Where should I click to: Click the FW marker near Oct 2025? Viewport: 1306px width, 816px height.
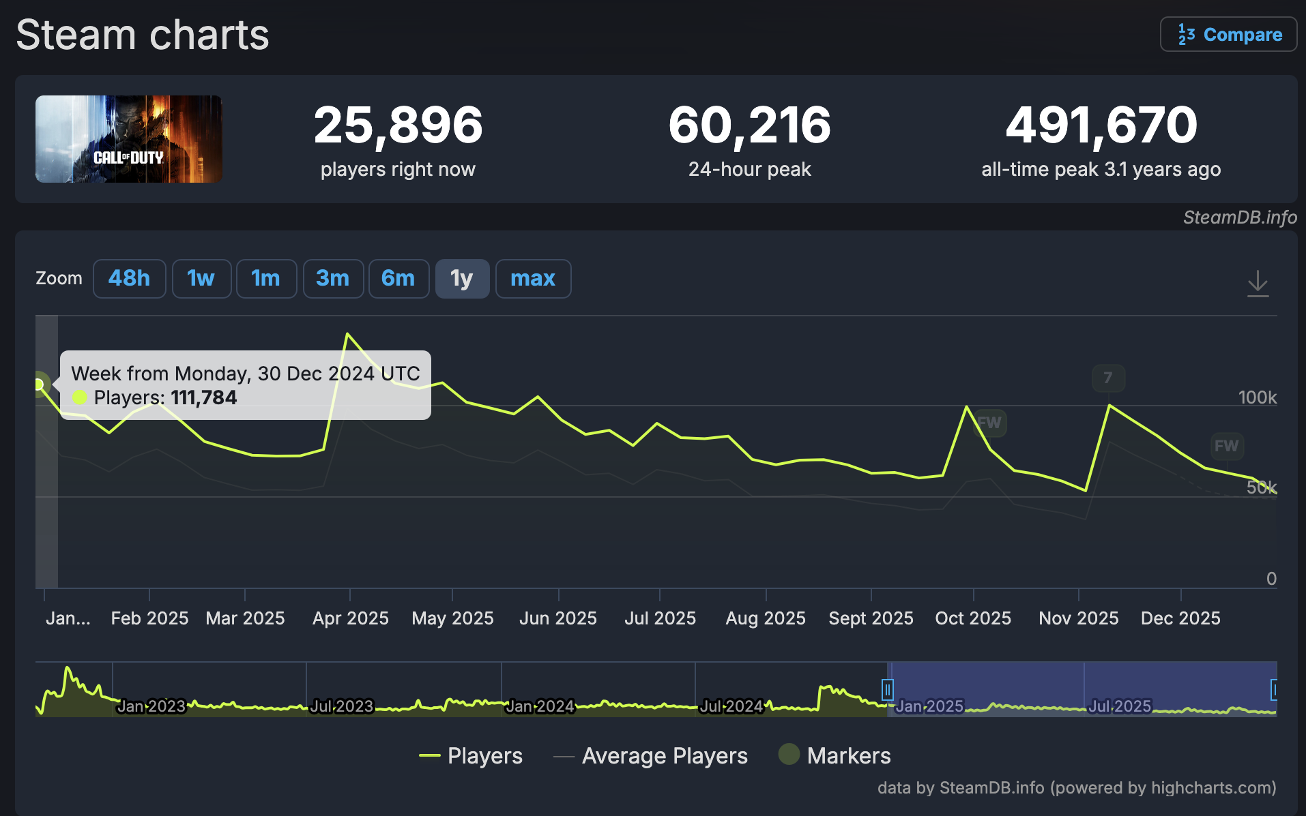(989, 423)
